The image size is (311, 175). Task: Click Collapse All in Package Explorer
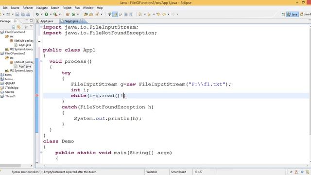[13, 27]
